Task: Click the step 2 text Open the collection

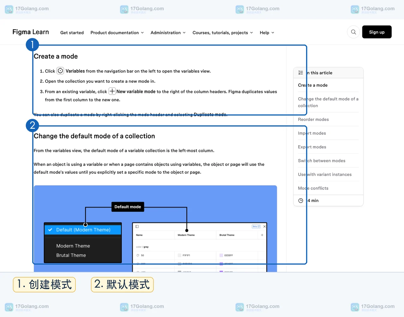Action: 100,81
